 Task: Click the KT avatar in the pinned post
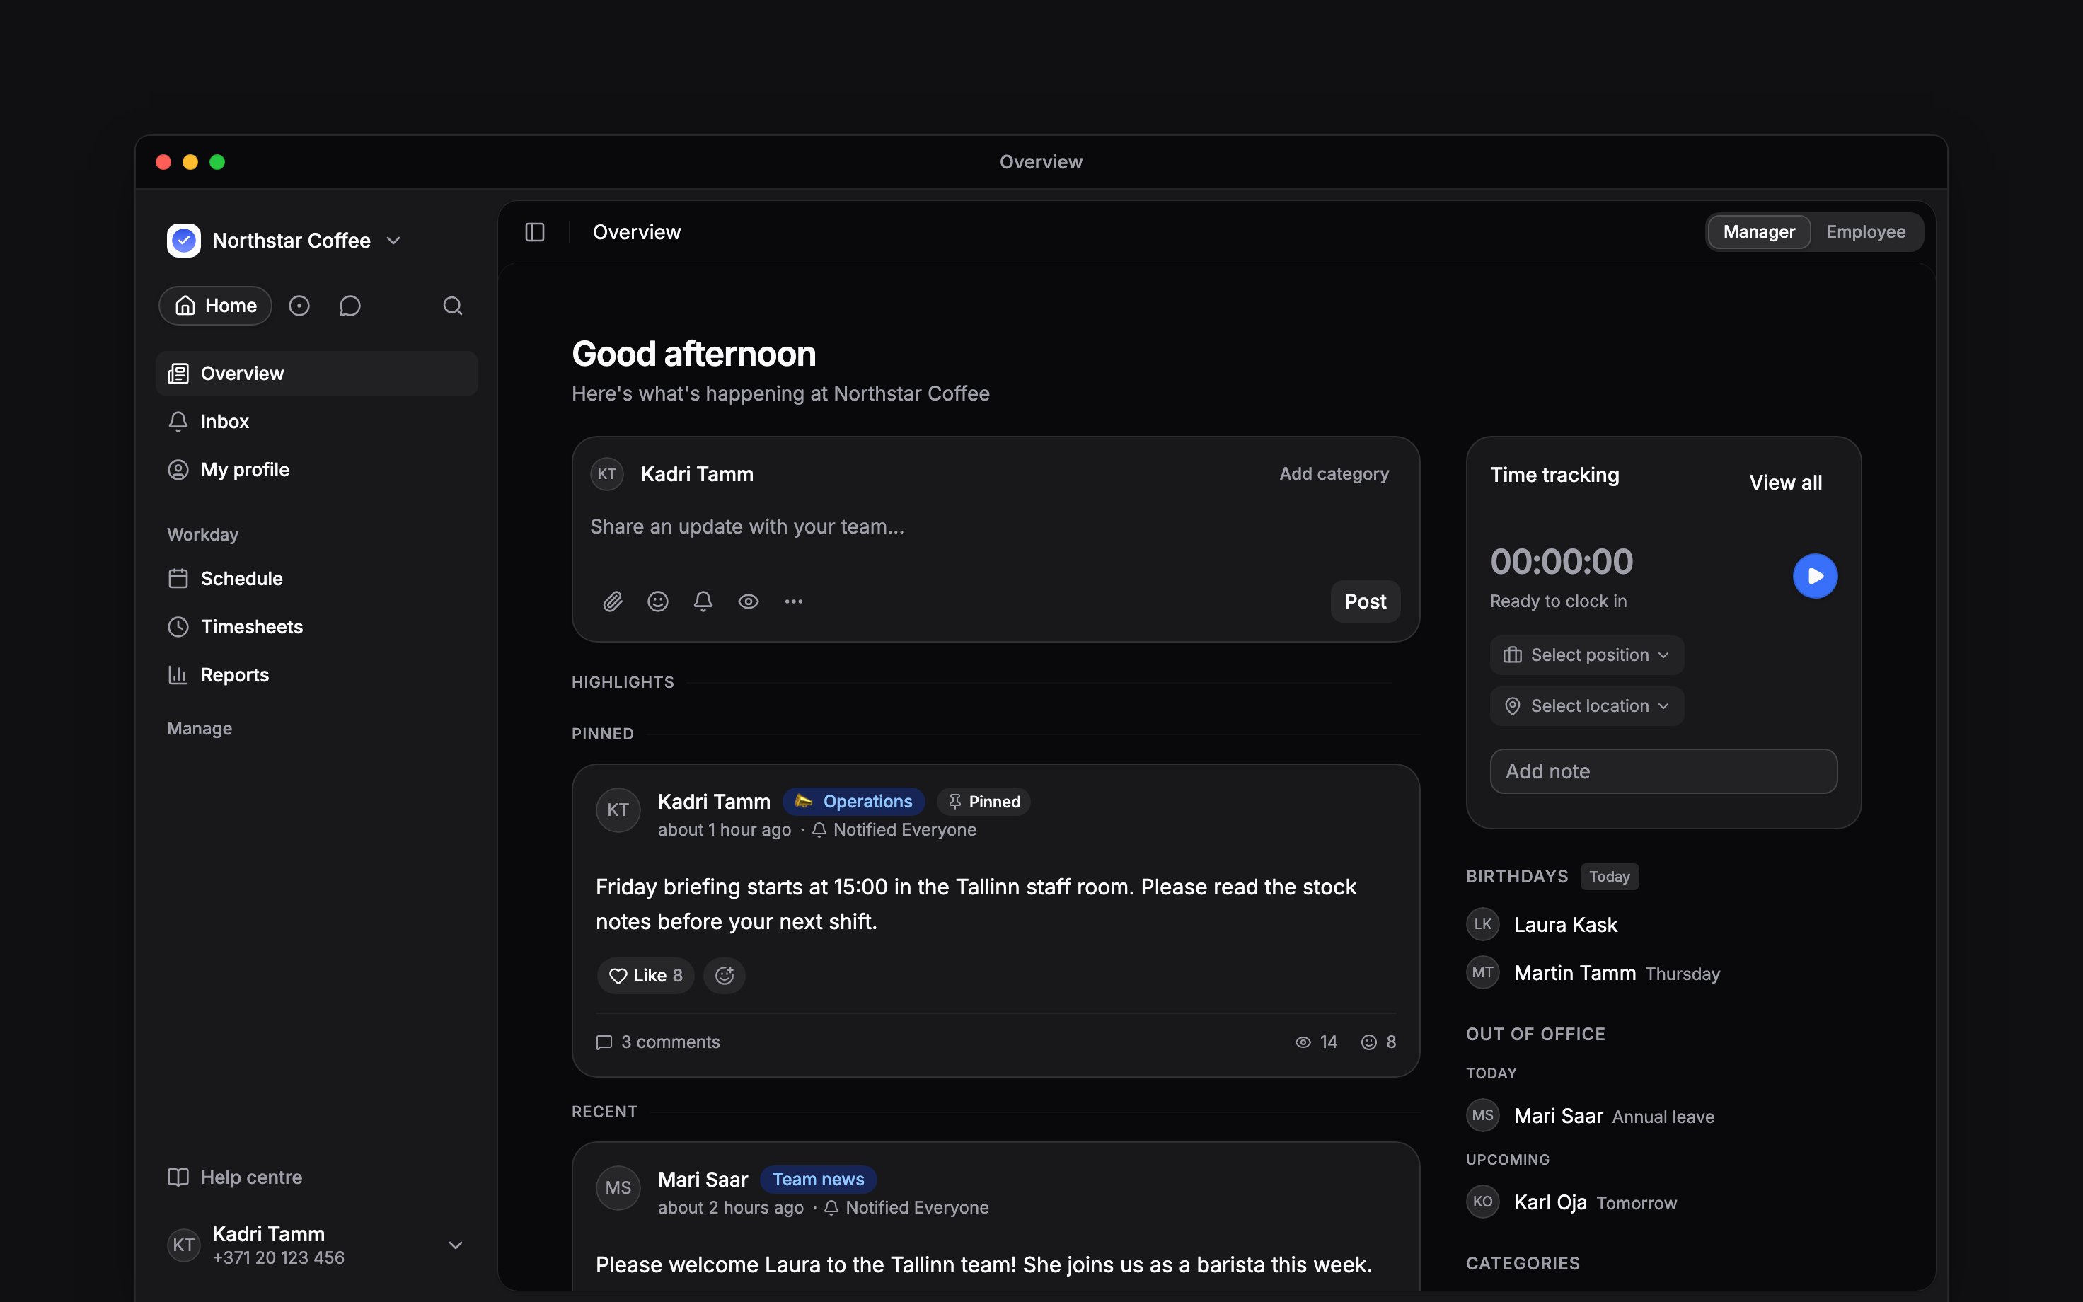[618, 810]
